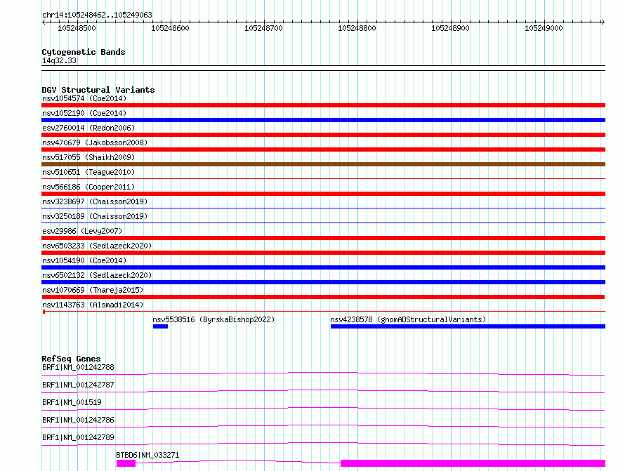Image resolution: width=625 pixels, height=471 pixels.
Task: Select the blue bar of nsv1052190
Action: click(323, 120)
